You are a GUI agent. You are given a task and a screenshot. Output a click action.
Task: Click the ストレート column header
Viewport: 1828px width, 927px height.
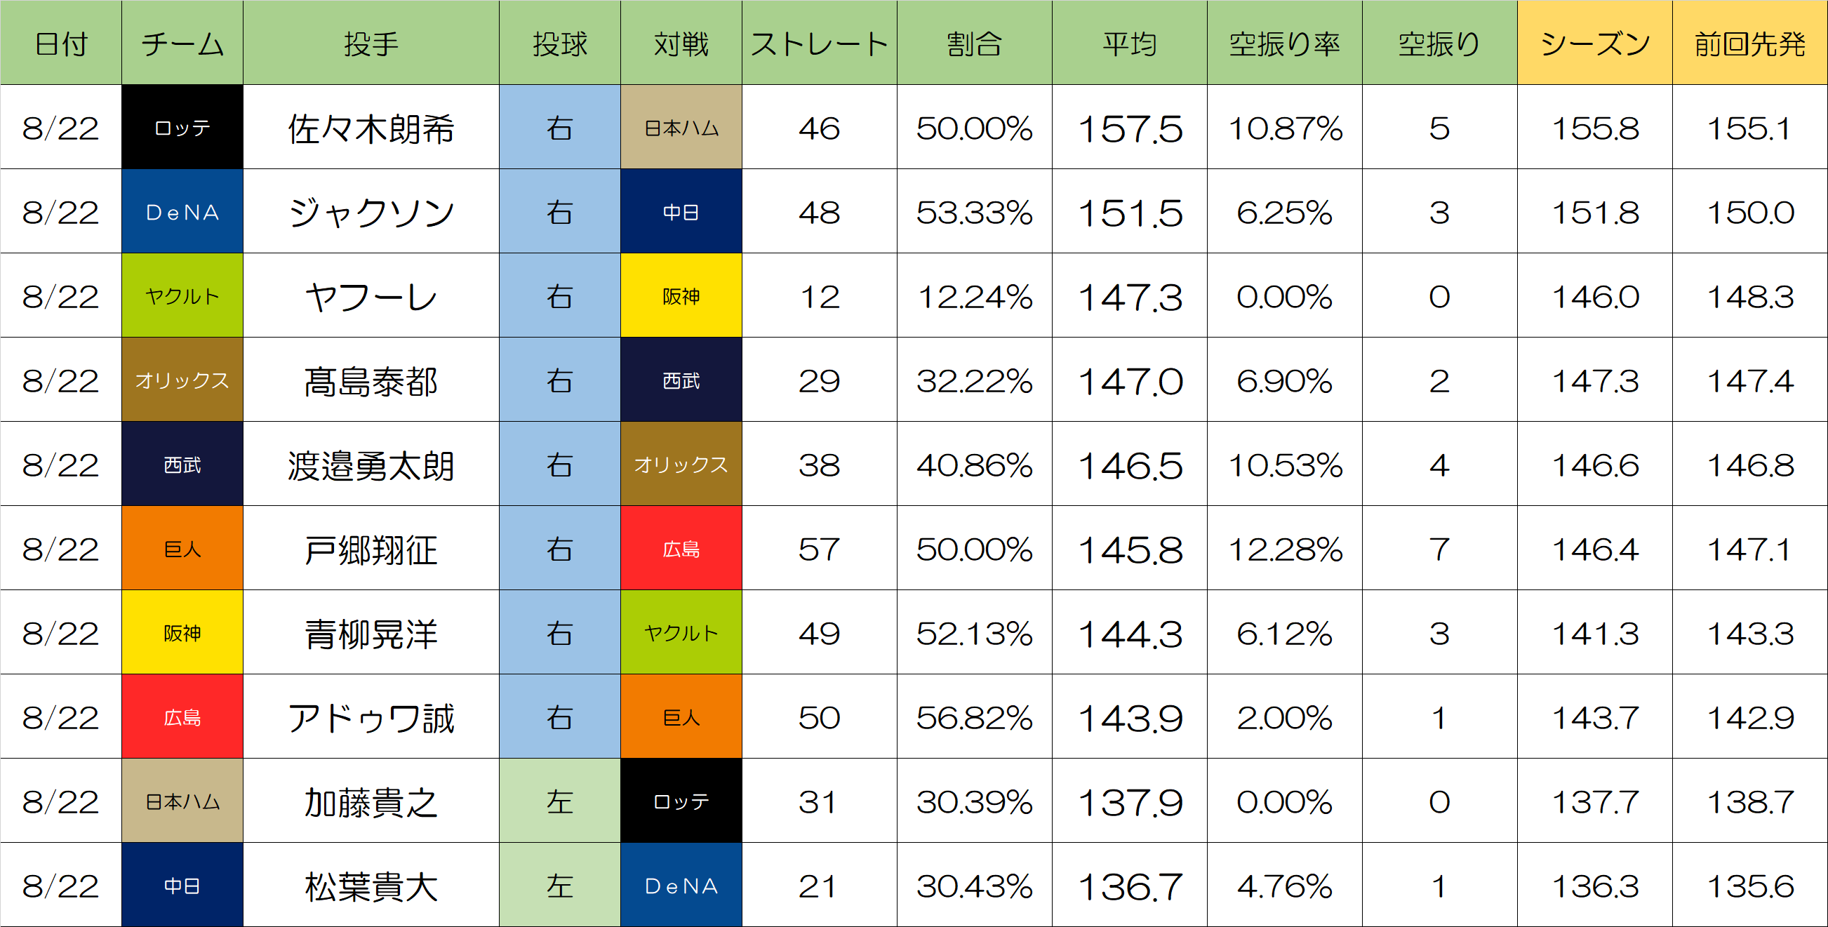tap(819, 44)
